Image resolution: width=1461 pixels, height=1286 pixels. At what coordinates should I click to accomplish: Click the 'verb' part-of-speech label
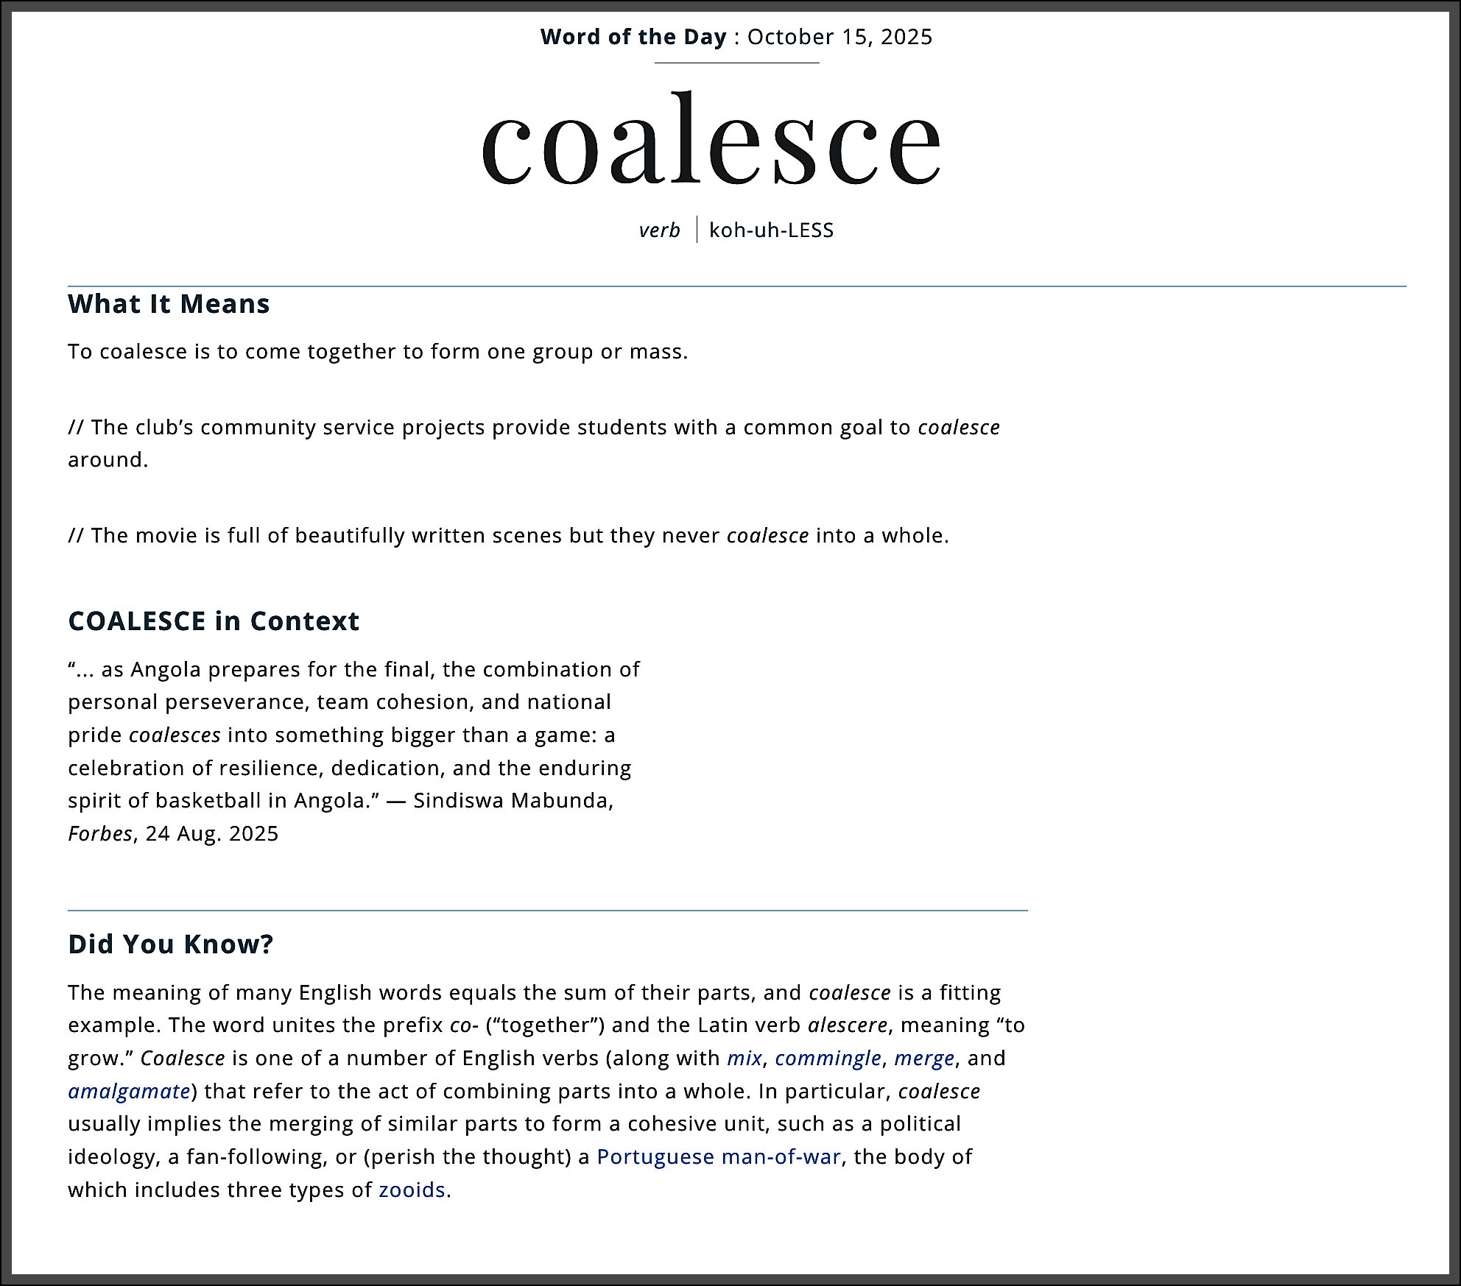[659, 230]
